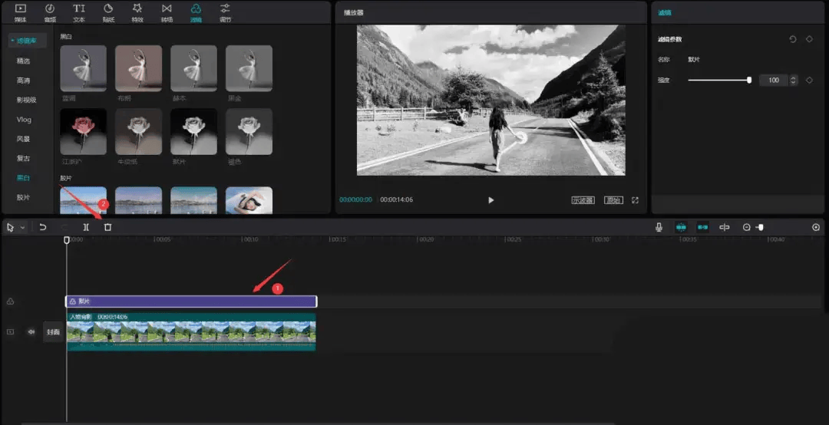Select the 风景 filter category
The image size is (829, 425).
click(x=23, y=139)
